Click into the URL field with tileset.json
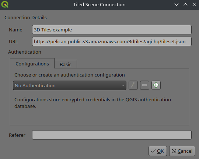Screen dimensions: 199x159 [112, 41]
